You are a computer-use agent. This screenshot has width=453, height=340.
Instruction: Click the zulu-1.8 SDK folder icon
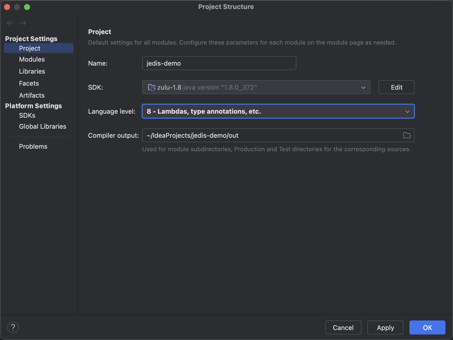click(152, 87)
